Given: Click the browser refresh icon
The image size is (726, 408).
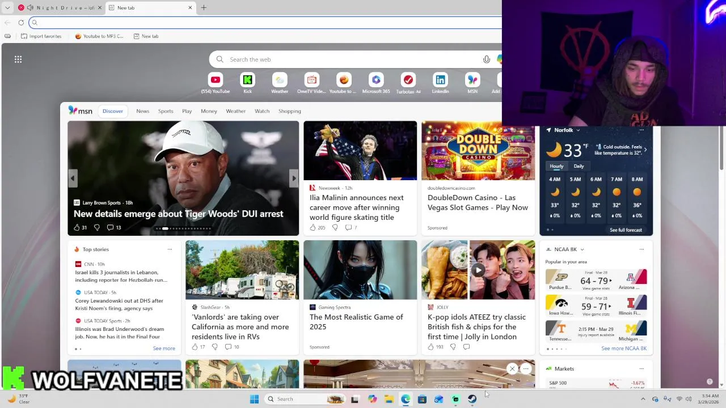Looking at the screenshot, I should [21, 23].
